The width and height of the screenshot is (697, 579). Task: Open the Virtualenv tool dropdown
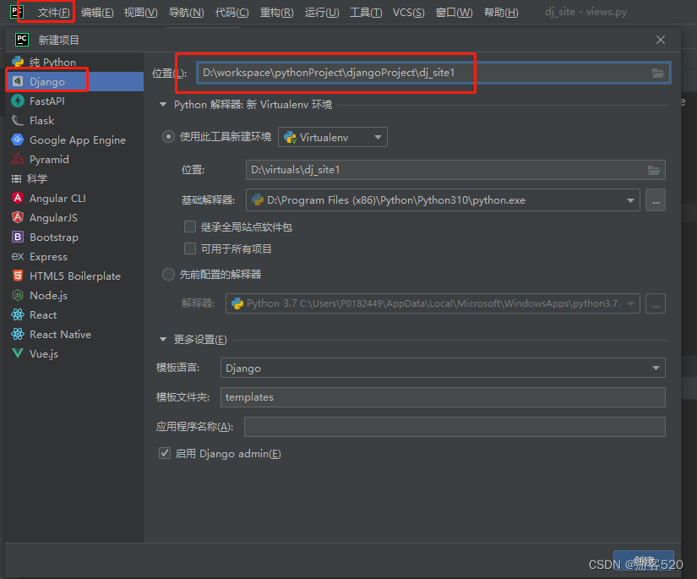pos(333,137)
